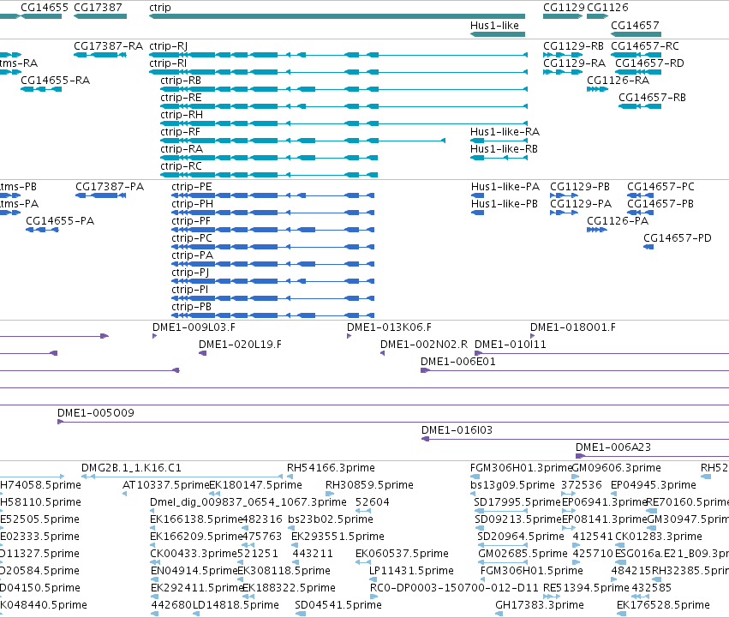The width and height of the screenshot is (729, 618).
Task: Select protein CG14655-PA
Action: [60, 221]
